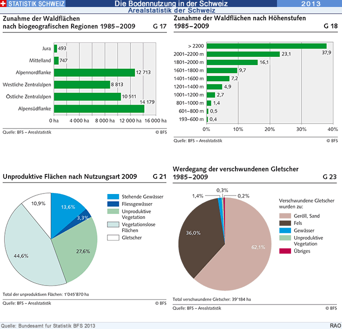The height and width of the screenshot is (329, 342).
Task: Click the Stehende Gewässer legend swatch
Action: 113,196
